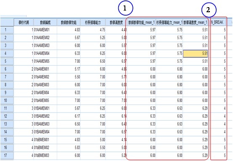
Task: Select row number 2 header
Action: point(7,38)
